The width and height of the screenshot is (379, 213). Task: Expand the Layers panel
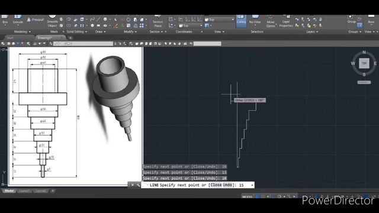pos(312,31)
